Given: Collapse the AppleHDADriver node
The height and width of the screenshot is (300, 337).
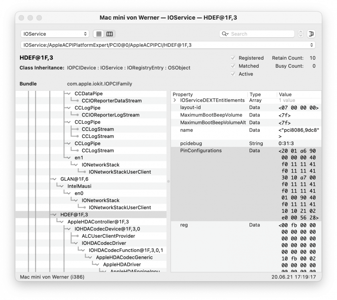Looking at the screenshot, I should [97, 264].
